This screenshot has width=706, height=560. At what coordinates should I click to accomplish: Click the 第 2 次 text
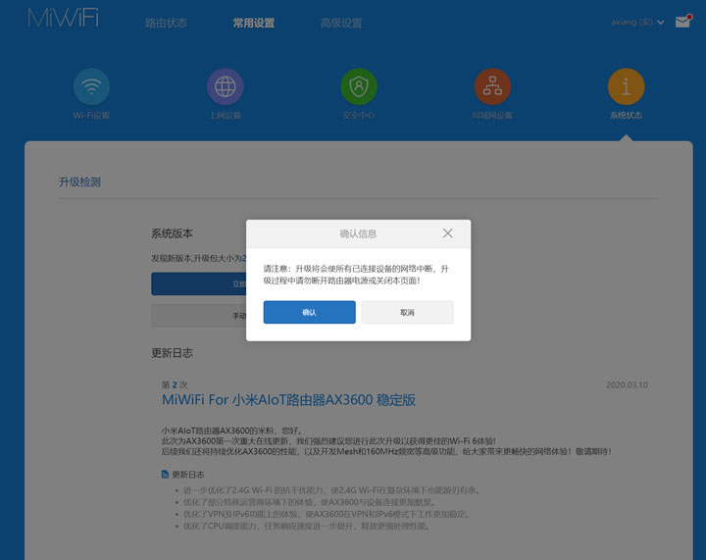tap(175, 384)
